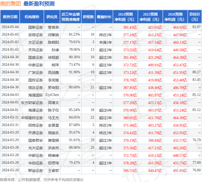Click researcher name 罗岸阳
This screenshot has height=182, width=202.
pyautogui.click(x=53, y=88)
